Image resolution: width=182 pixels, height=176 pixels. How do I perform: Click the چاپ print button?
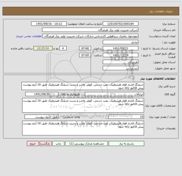(58, 143)
